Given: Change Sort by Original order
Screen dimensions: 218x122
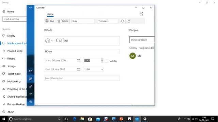Looking at the screenshot, I should (x=146, y=48).
